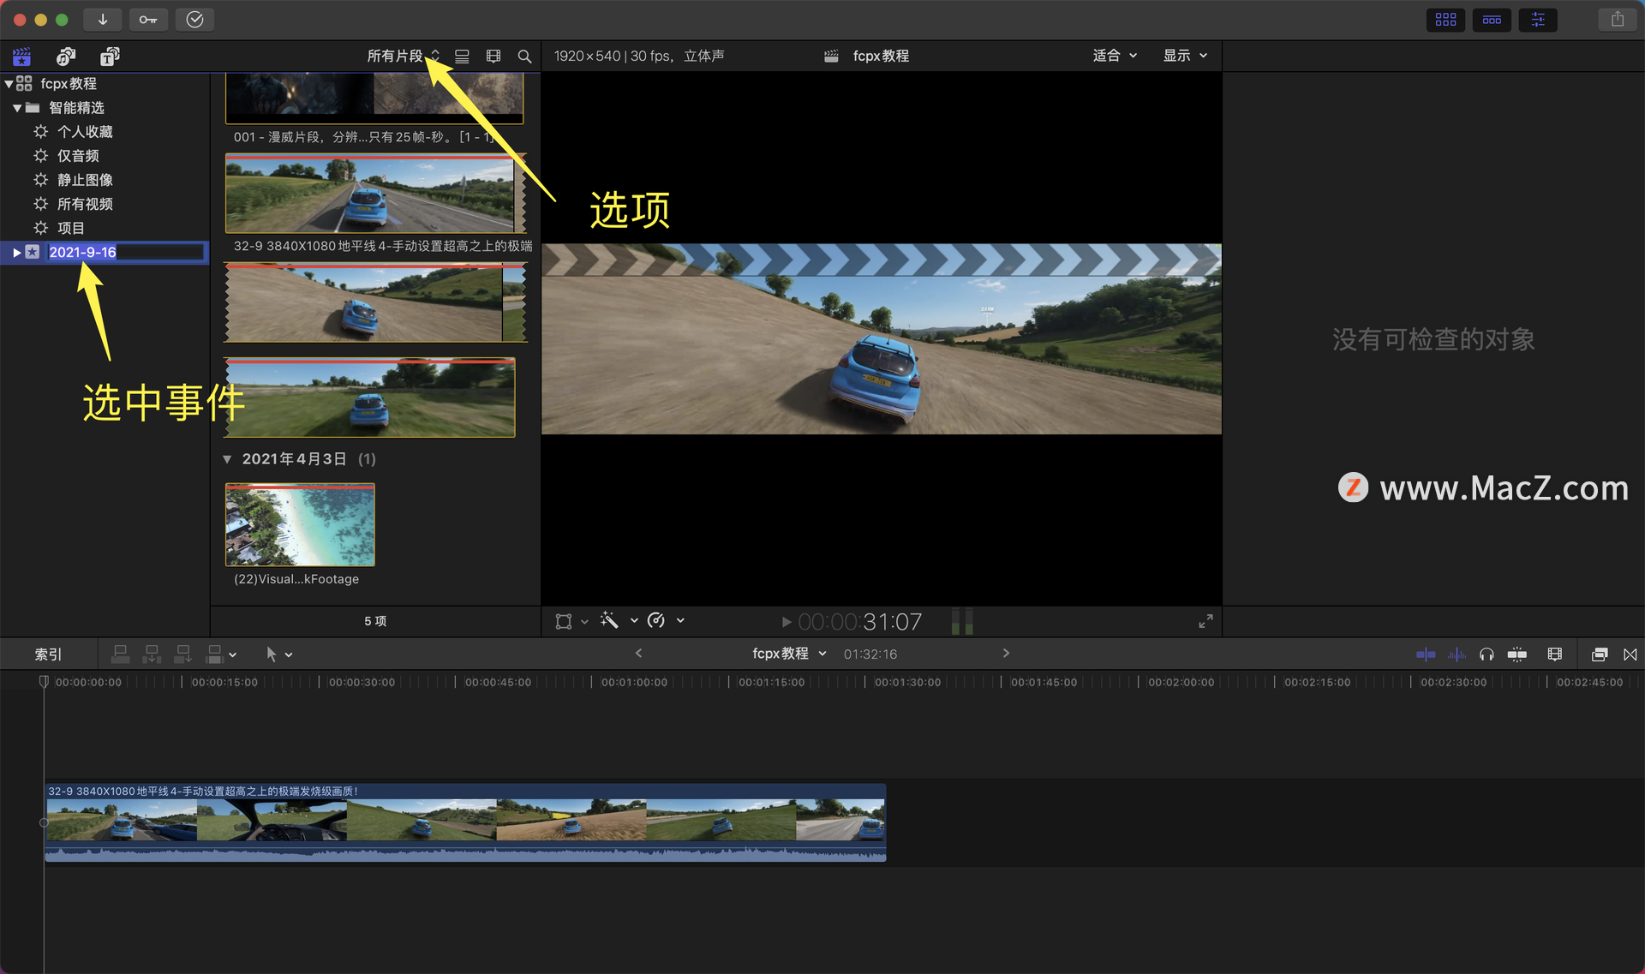Click the viewer video preview image
The image size is (1645, 974).
tap(881, 339)
